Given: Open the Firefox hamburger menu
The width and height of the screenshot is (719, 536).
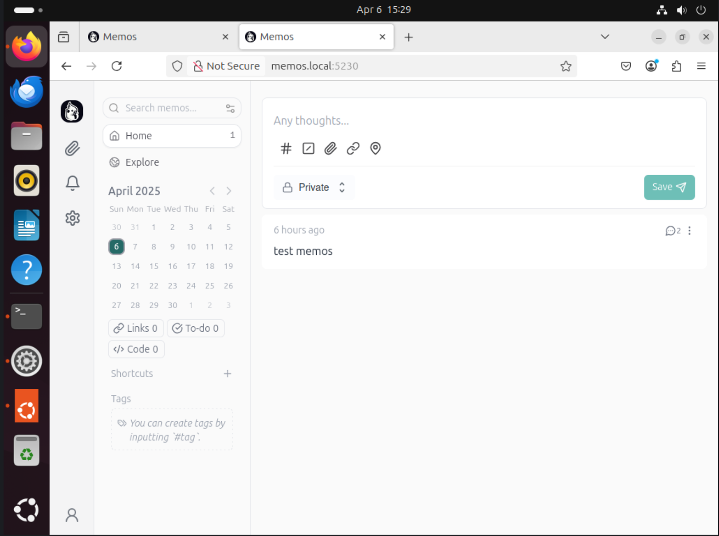Looking at the screenshot, I should pyautogui.click(x=701, y=66).
